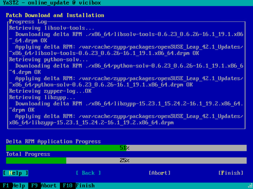Select the 'Retrieving python-solv...' log line
The height and width of the screenshot is (189, 253).
click(x=48, y=59)
